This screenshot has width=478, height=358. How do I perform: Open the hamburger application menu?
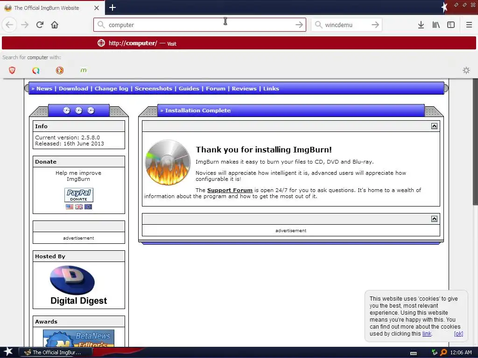tap(469, 25)
